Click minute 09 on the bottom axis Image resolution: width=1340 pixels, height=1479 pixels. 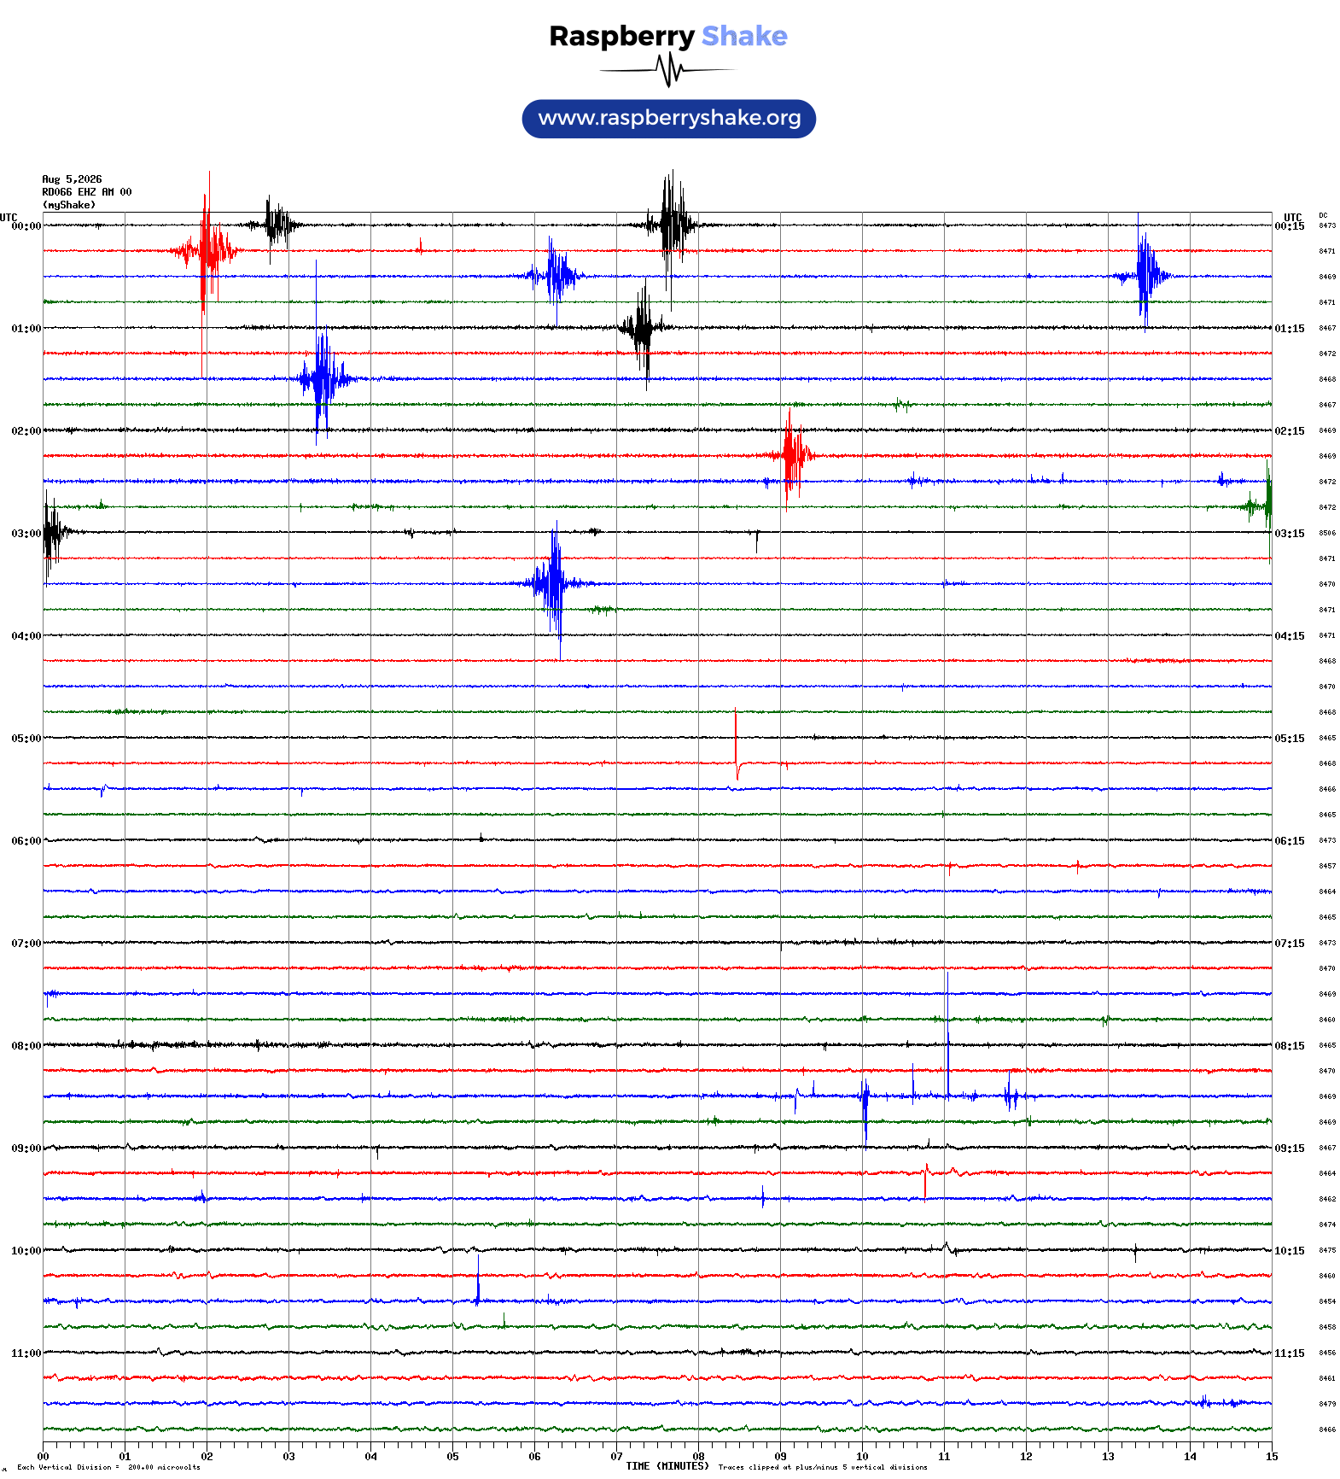[780, 1457]
